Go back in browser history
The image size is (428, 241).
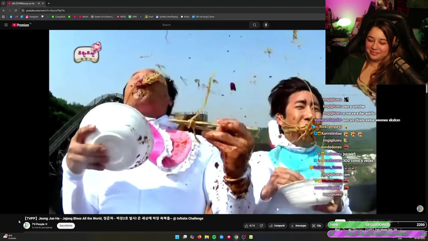pyautogui.click(x=4, y=10)
